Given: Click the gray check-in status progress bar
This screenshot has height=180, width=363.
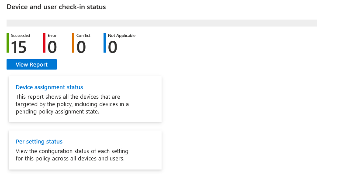Looking at the screenshot, I should (x=162, y=23).
